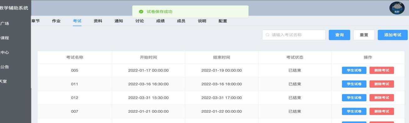Click the 查询 button
The height and width of the screenshot is (123, 409).
[x=339, y=35]
